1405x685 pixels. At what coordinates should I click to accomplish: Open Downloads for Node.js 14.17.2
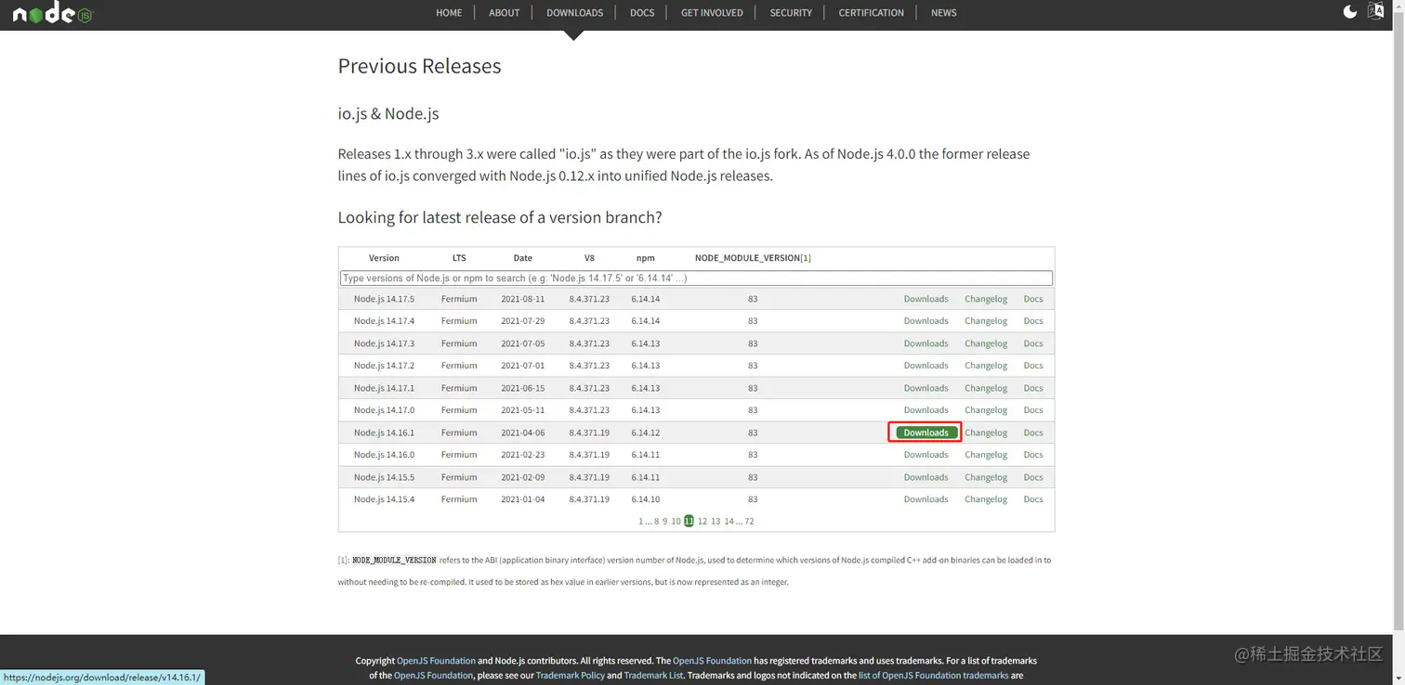pos(926,366)
